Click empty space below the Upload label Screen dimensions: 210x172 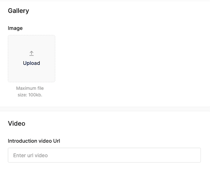click(x=31, y=74)
